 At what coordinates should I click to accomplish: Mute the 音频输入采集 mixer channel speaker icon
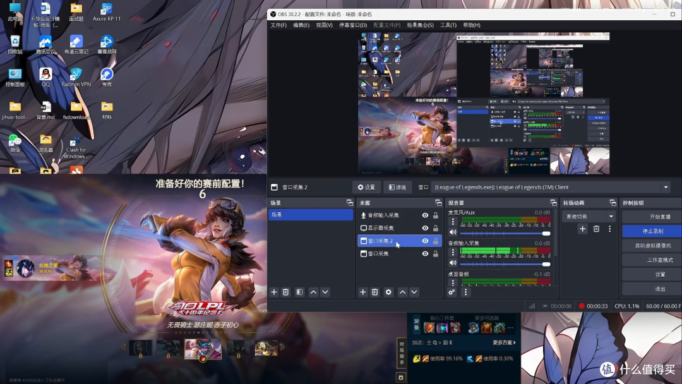pyautogui.click(x=453, y=263)
